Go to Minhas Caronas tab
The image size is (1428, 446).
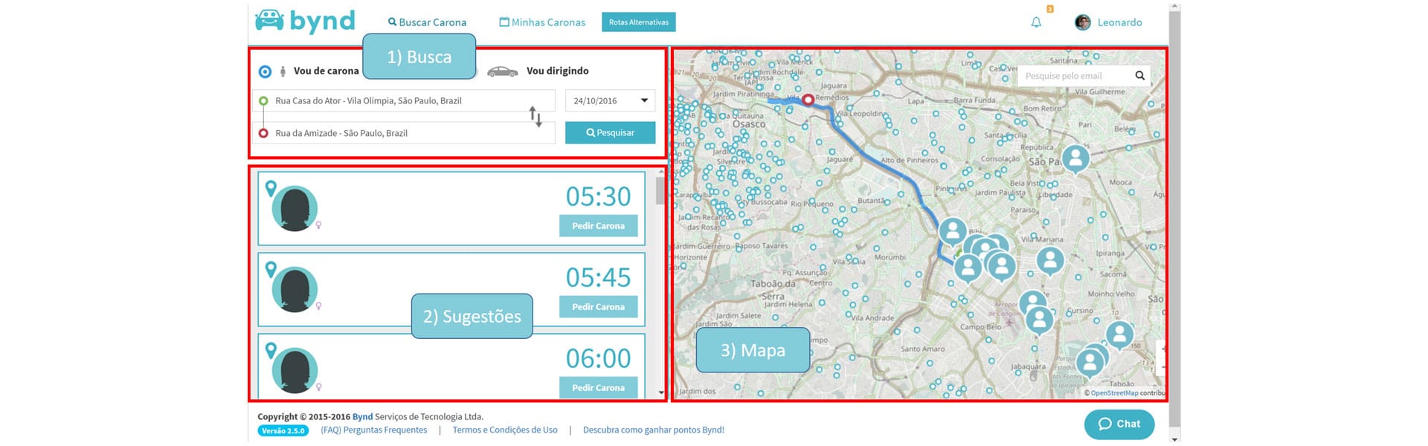542,22
